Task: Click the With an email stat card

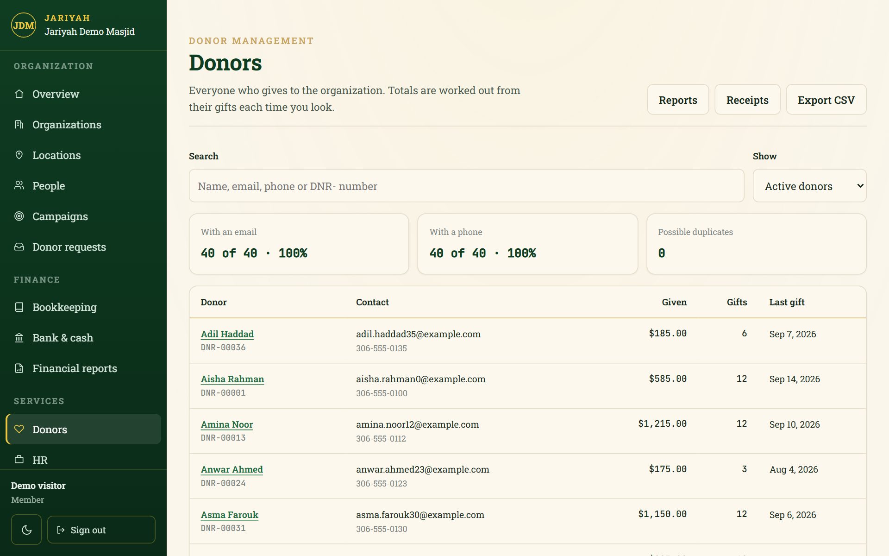Action: click(299, 244)
